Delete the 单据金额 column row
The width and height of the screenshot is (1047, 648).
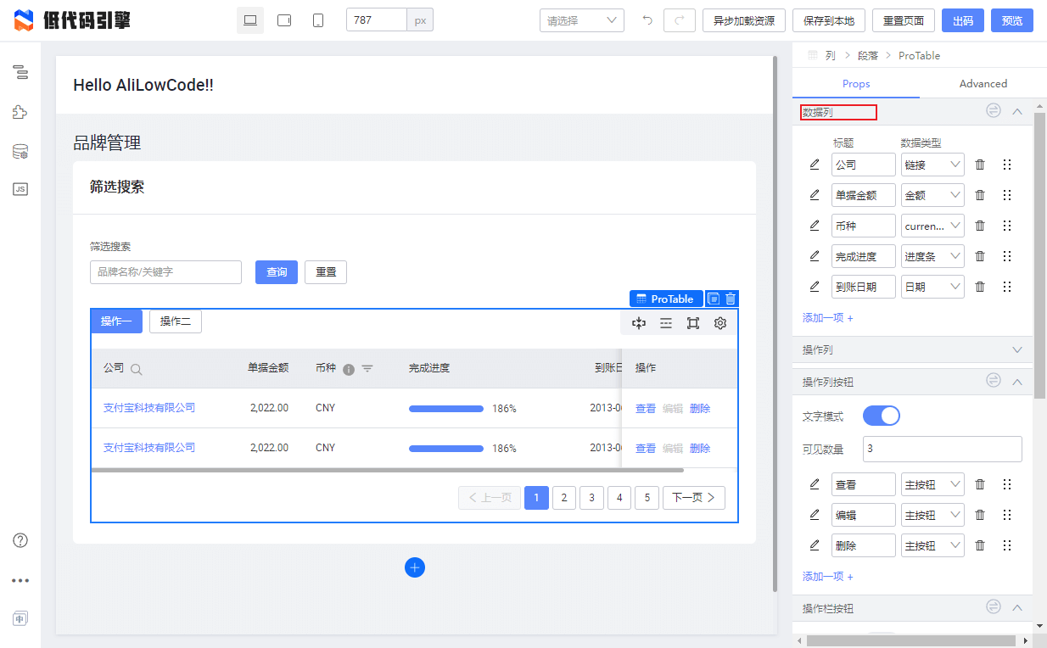(x=980, y=195)
